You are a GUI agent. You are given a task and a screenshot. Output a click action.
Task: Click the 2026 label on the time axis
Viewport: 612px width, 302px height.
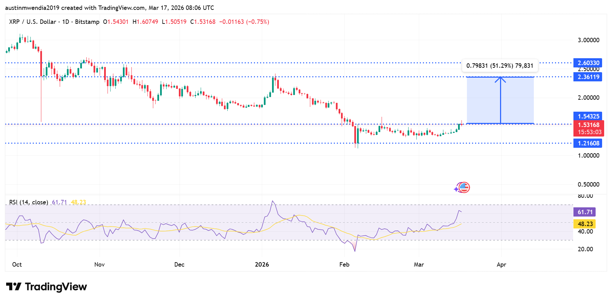tap(262, 265)
